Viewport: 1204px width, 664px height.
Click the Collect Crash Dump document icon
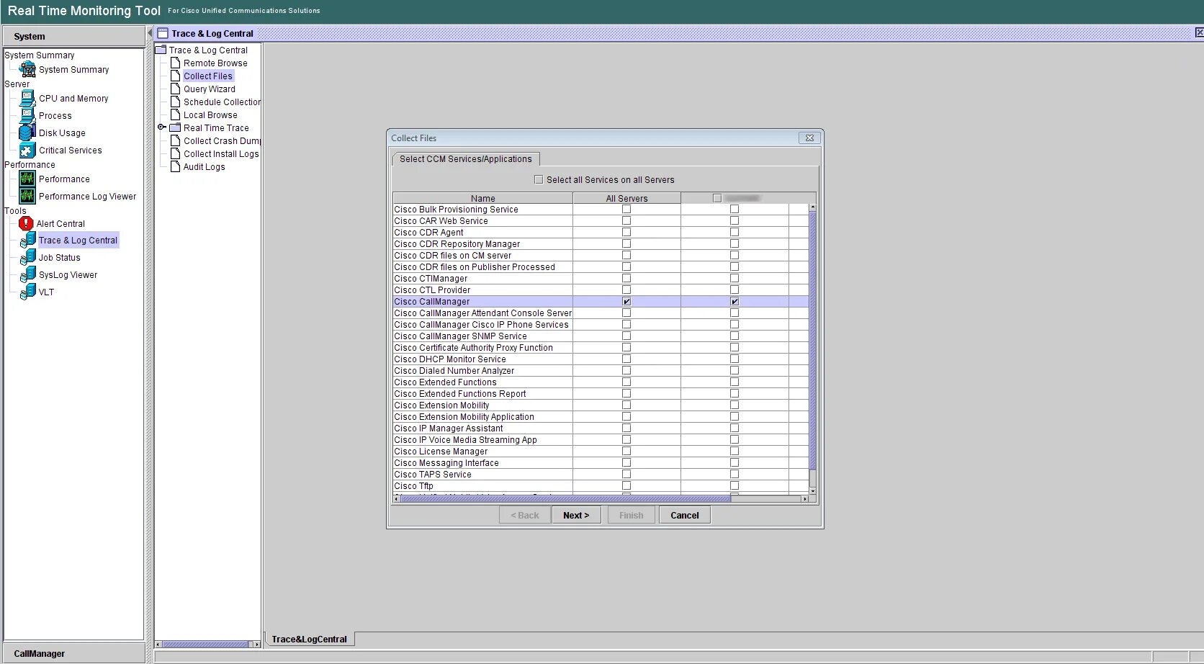[175, 140]
